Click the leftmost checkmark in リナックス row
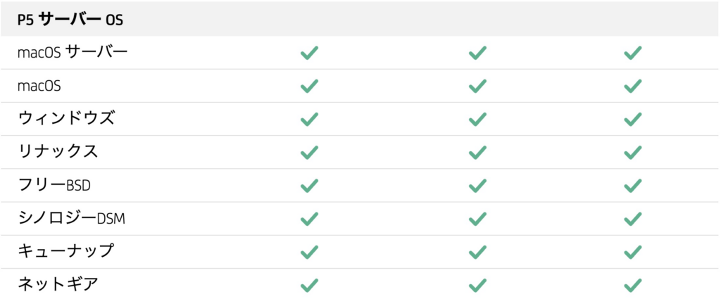 pos(310,152)
